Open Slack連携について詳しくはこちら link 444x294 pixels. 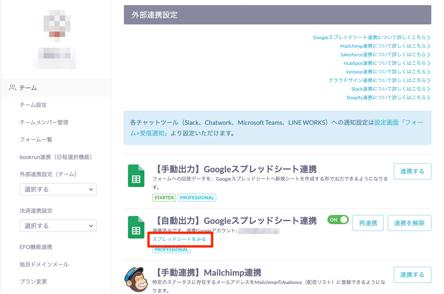pyautogui.click(x=391, y=89)
